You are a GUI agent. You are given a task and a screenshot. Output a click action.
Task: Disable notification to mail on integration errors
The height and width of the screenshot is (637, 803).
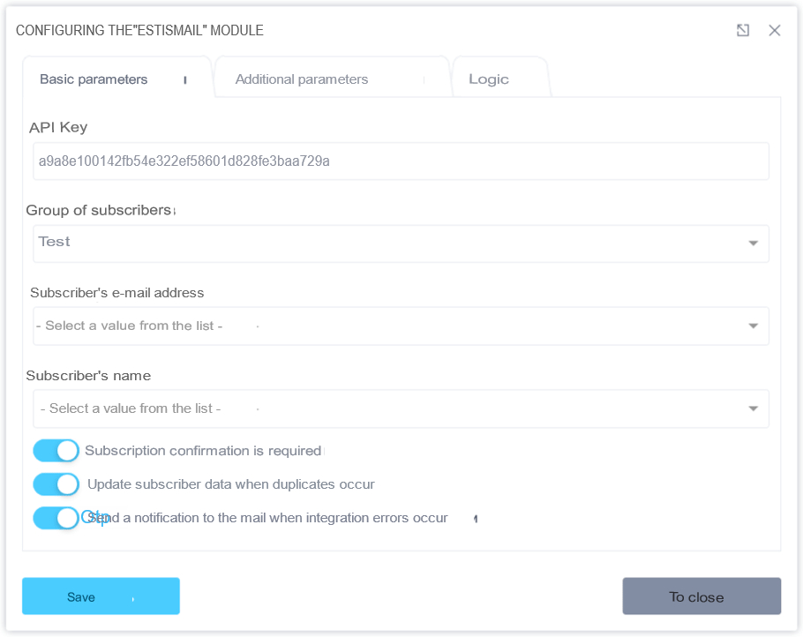pyautogui.click(x=56, y=518)
